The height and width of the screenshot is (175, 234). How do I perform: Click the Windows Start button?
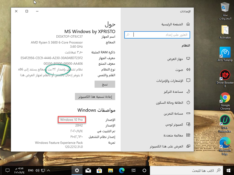pos(228,170)
